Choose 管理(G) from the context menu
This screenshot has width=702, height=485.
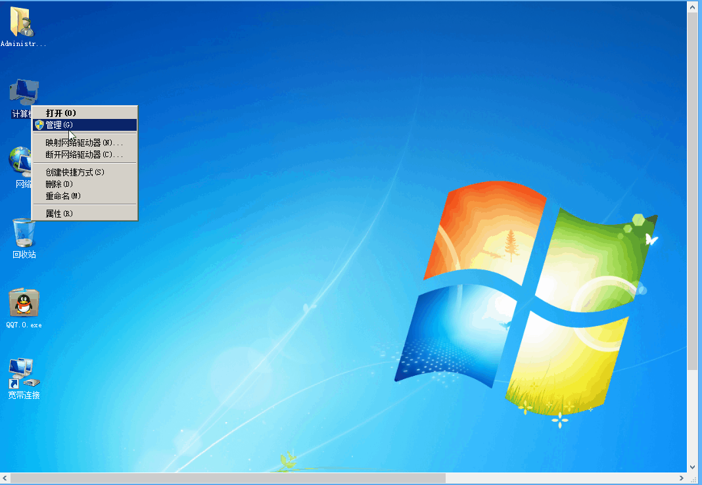coord(85,125)
